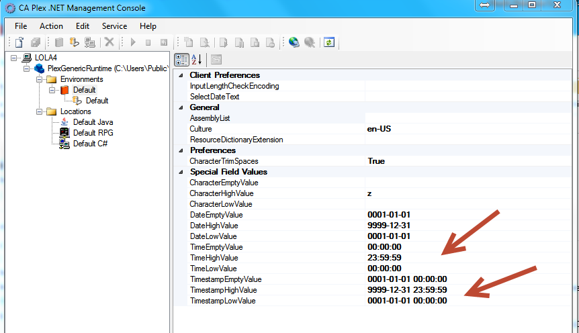
Task: Click the grayed page-with-X toolbar icon
Action: 205,42
